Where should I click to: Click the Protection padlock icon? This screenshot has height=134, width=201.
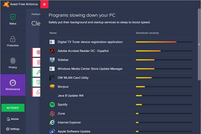pos(13,39)
